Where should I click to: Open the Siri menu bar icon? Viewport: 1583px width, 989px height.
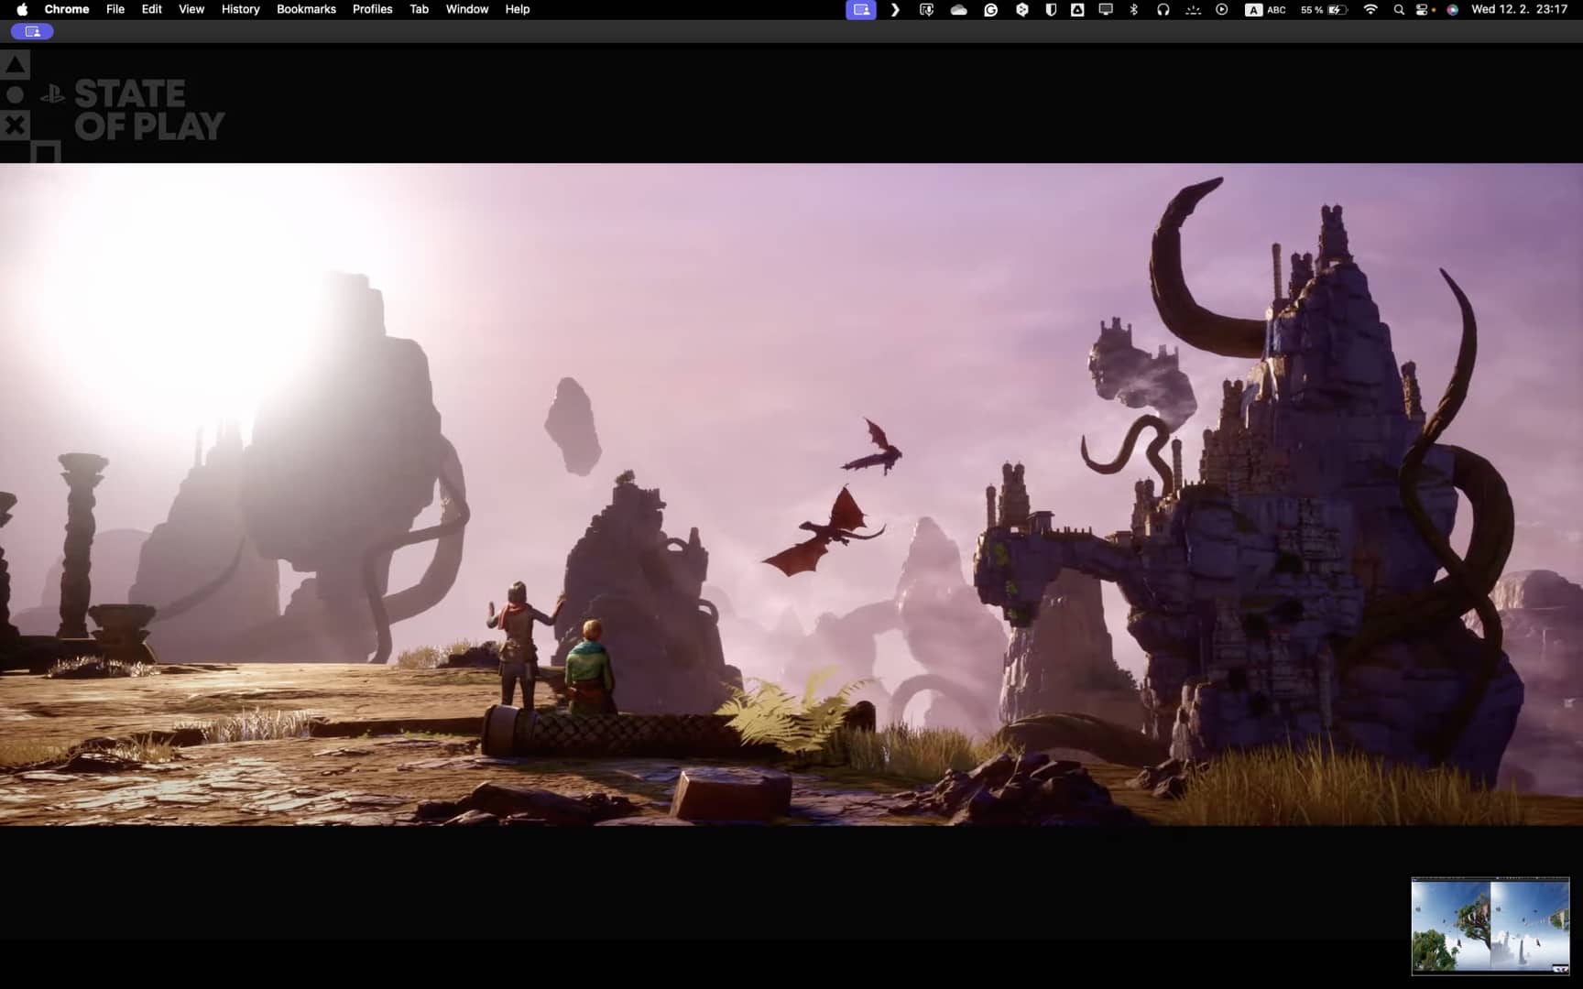pyautogui.click(x=1452, y=9)
